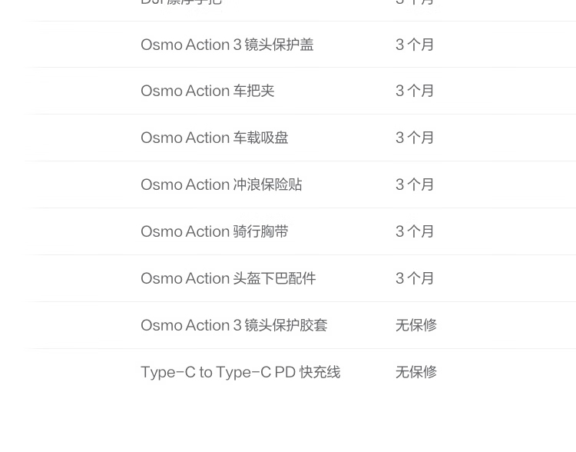Click the Osmo Action 骑行胸带 product name
Screen dimensions: 576x452
pos(214,231)
